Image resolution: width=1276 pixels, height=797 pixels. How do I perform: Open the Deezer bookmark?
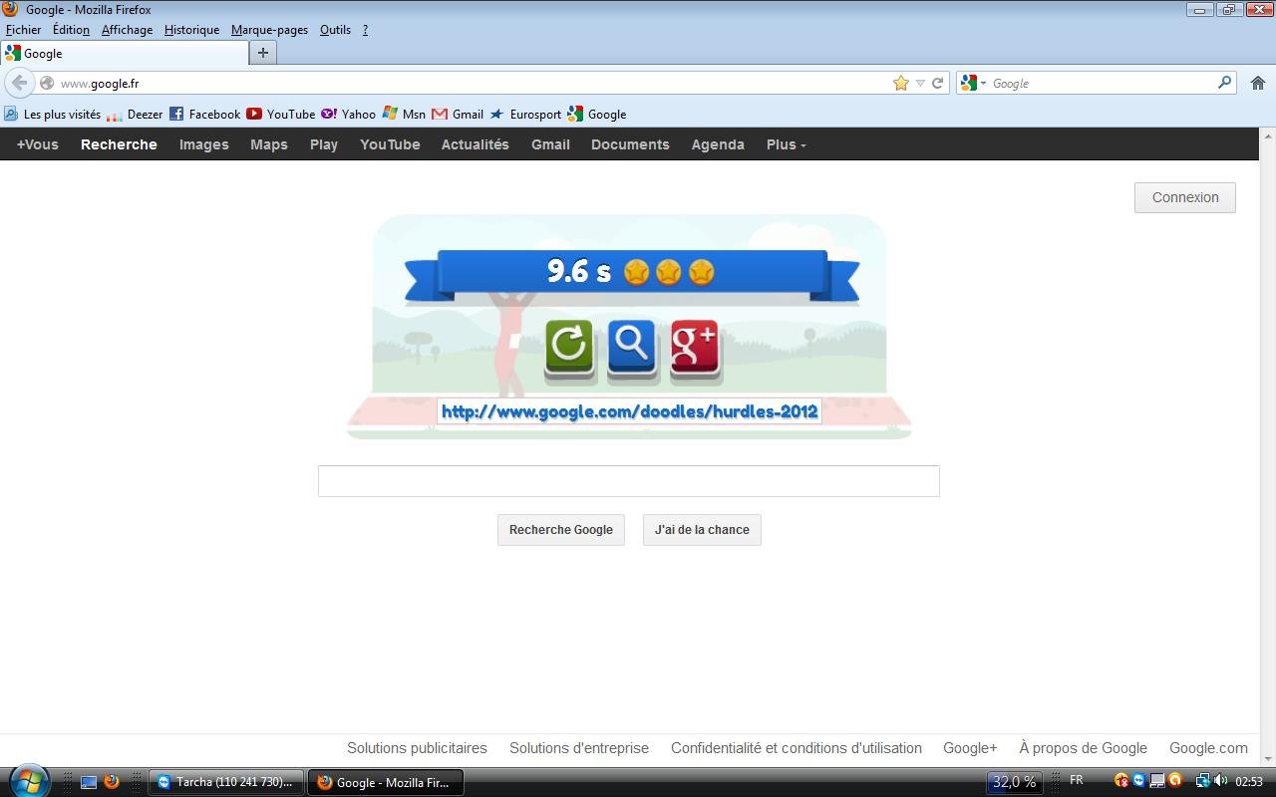pyautogui.click(x=135, y=115)
